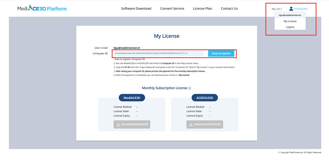Image resolution: width=329 pixels, height=168 pixels.
Task: Click the Copyright RealDimension footer text
Action: pyautogui.click(x=299, y=152)
